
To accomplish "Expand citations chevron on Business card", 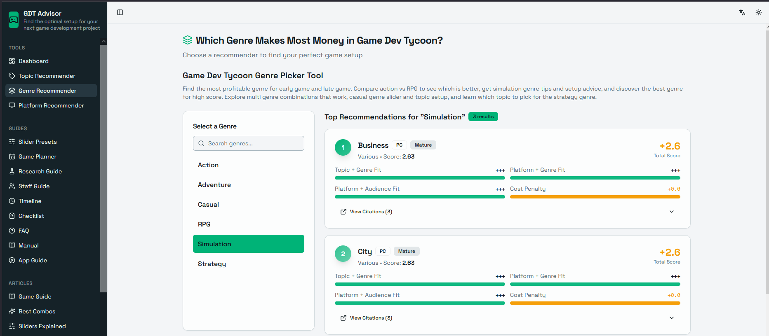I will (672, 212).
